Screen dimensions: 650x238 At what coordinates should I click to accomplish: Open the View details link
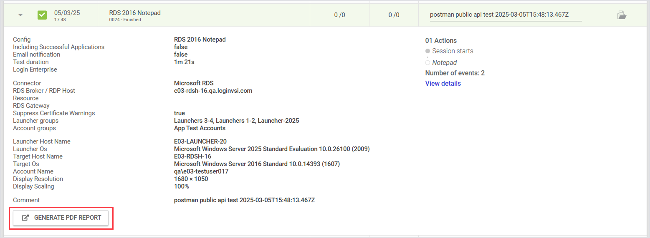(x=443, y=84)
